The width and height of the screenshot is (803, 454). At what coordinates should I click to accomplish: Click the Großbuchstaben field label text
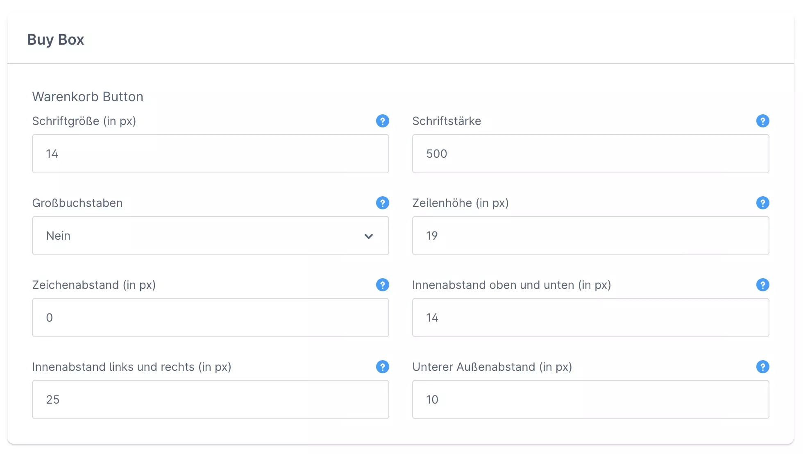[x=77, y=203]
